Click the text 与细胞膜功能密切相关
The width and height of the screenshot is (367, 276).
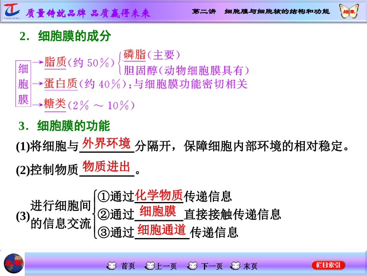[190, 84]
